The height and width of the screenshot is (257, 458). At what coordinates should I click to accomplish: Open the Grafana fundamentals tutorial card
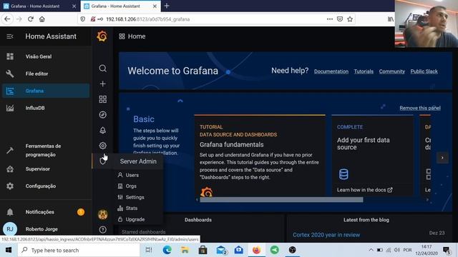260,156
